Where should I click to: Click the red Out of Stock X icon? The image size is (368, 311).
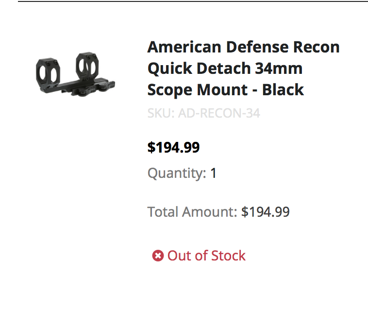(x=158, y=256)
